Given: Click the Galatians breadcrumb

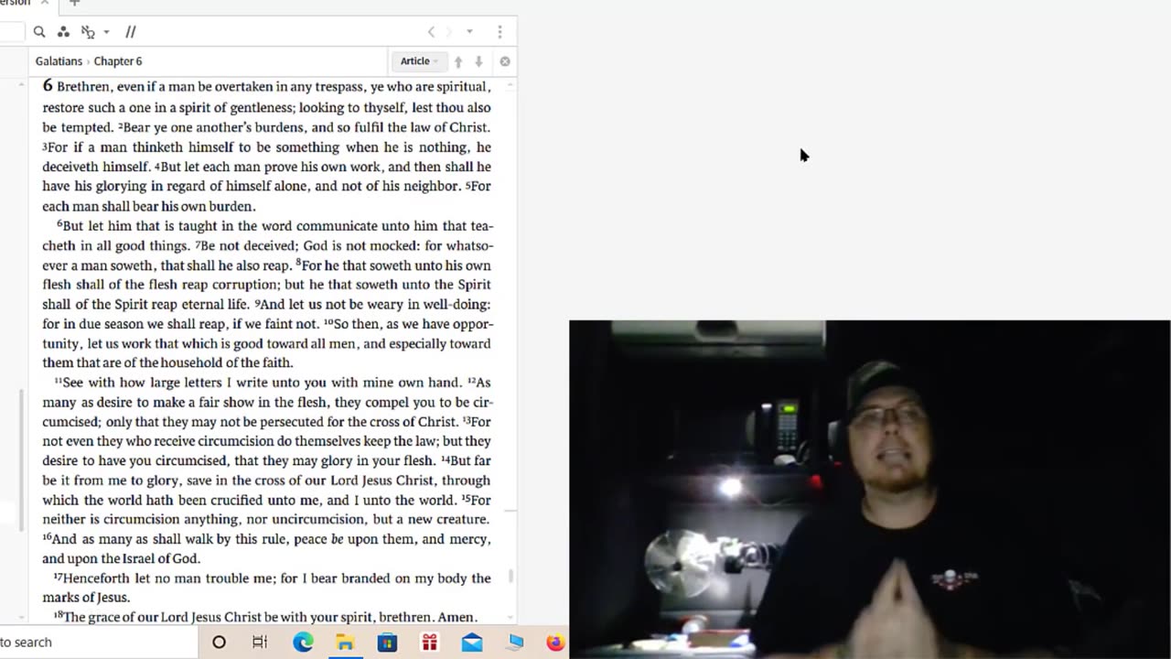Looking at the screenshot, I should pyautogui.click(x=59, y=61).
